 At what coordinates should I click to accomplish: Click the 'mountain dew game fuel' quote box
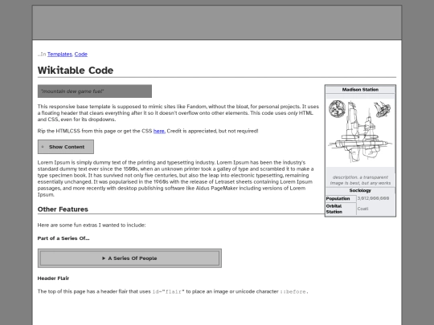point(95,91)
